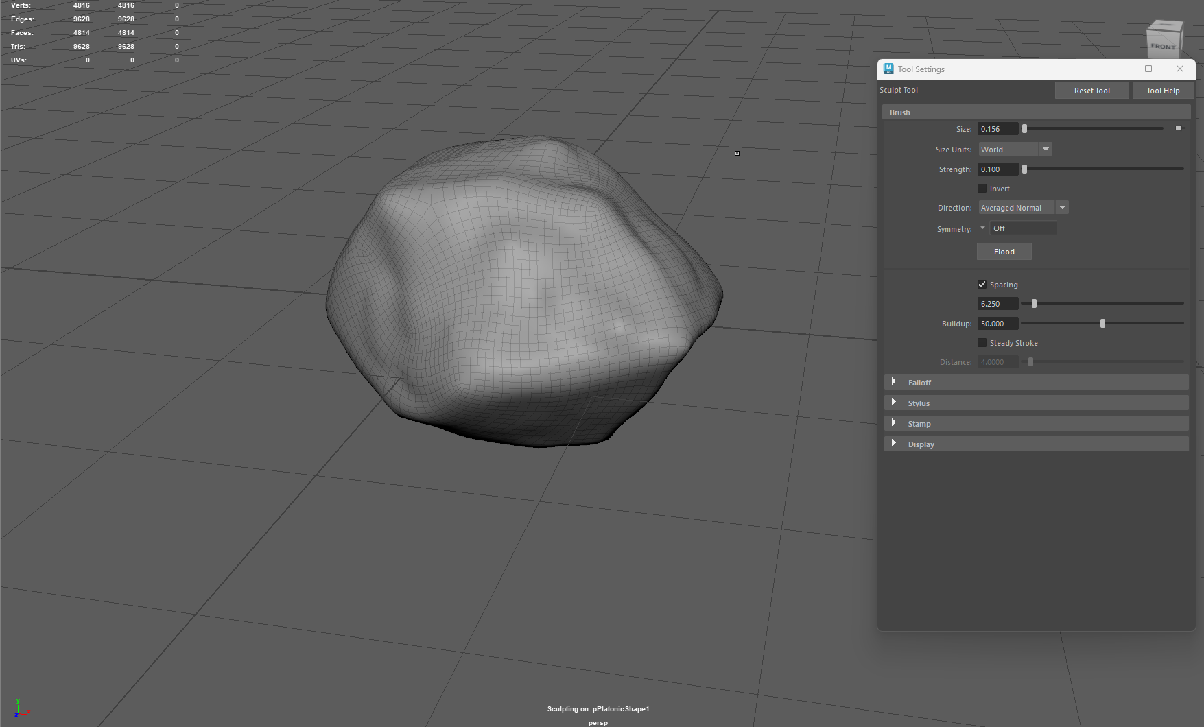
Task: Collapse the Brush section header
Action: pos(1036,112)
